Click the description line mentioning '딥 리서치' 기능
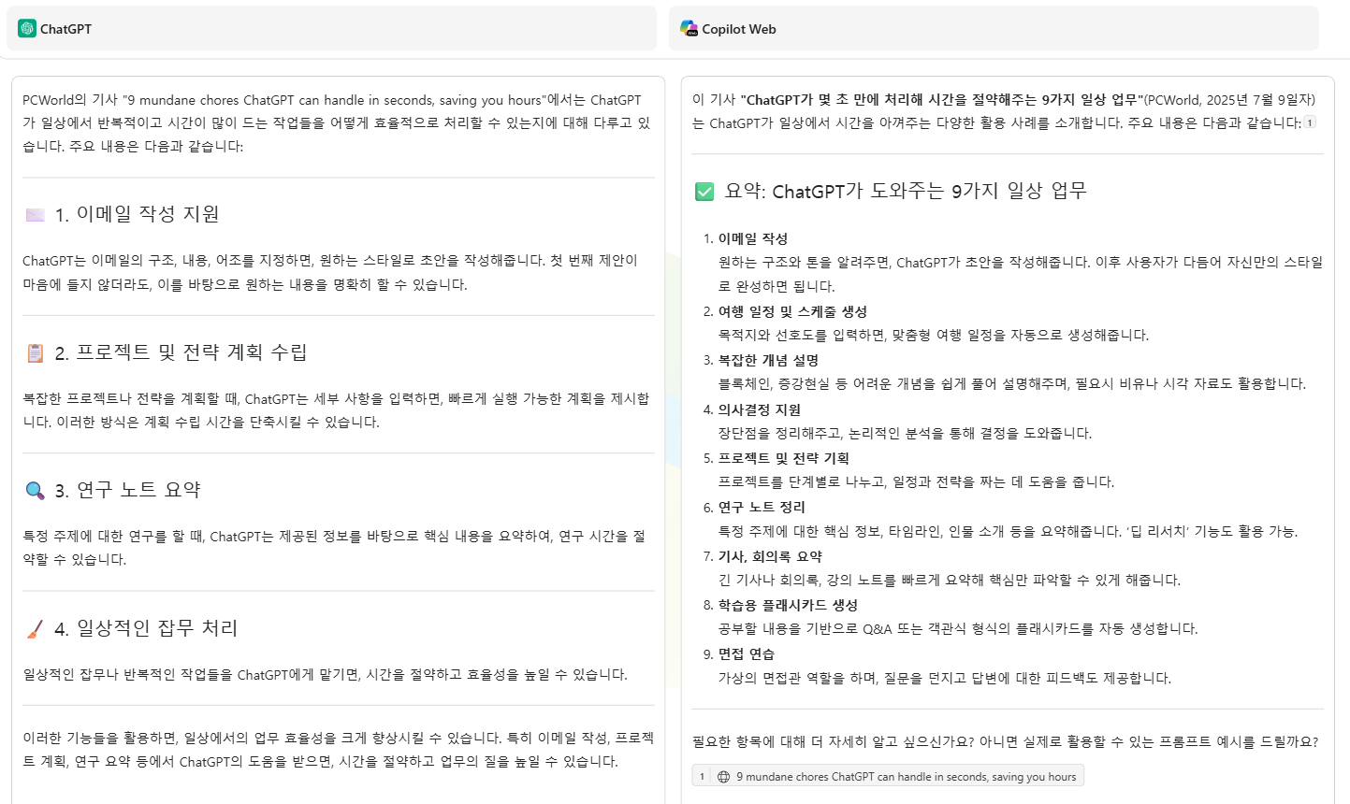Viewport: 1350px width, 804px height. point(1008,531)
